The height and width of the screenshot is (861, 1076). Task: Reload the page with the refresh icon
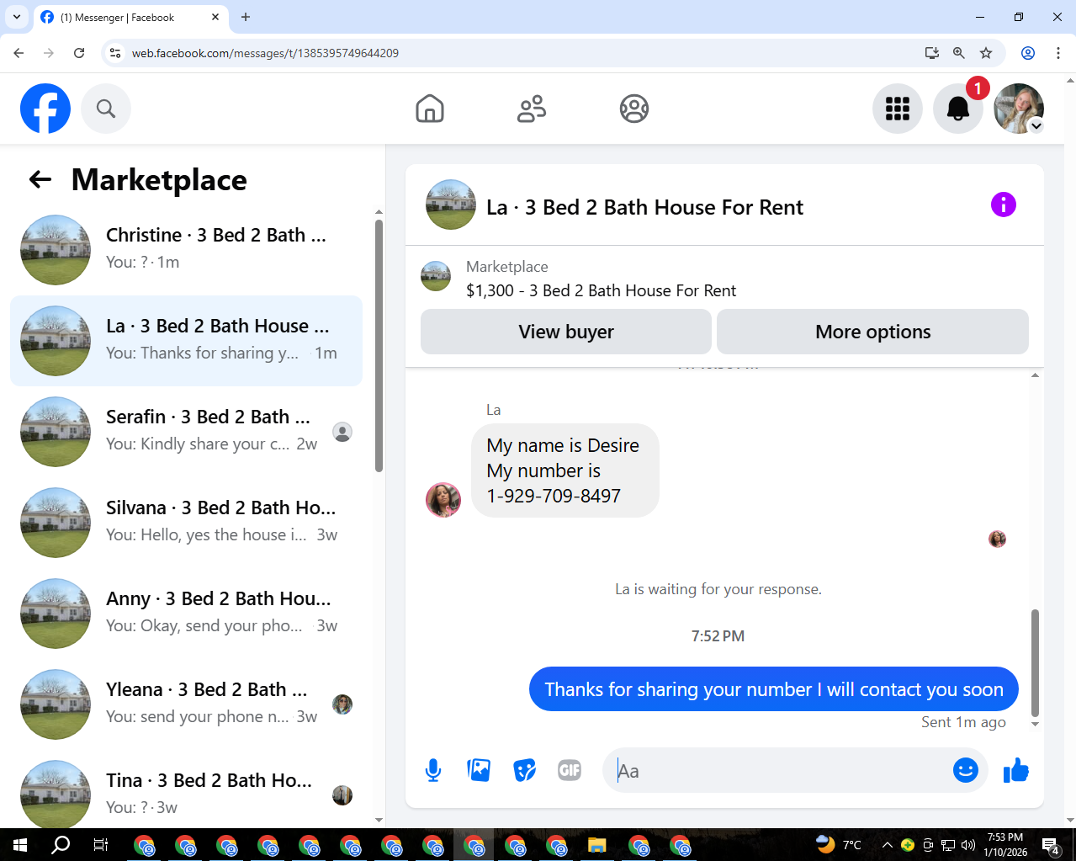(x=79, y=53)
